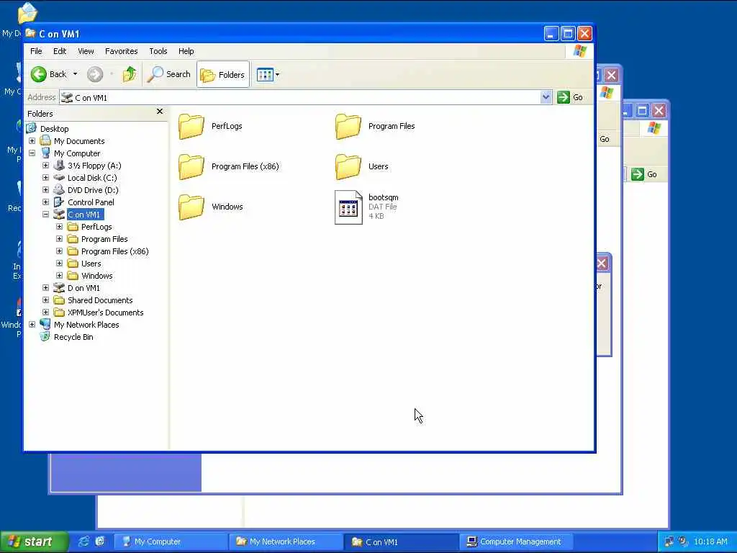The height and width of the screenshot is (553, 737).
Task: Click the D on VM1 network drive icon
Action: click(x=59, y=288)
